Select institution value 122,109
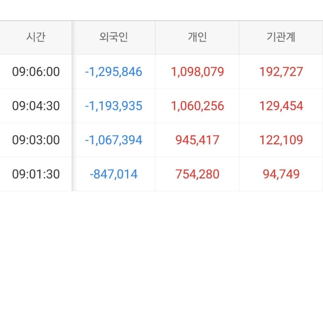This screenshot has height=326, width=323. click(281, 140)
